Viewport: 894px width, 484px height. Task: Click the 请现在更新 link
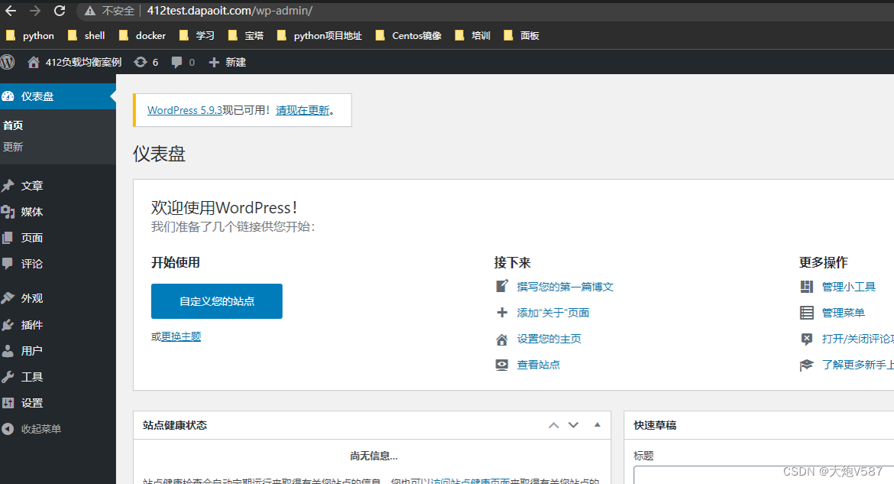pyautogui.click(x=303, y=110)
